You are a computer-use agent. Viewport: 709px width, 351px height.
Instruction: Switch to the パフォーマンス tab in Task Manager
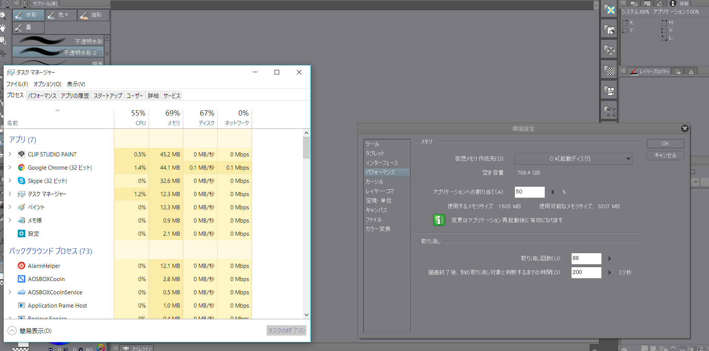[x=42, y=96]
